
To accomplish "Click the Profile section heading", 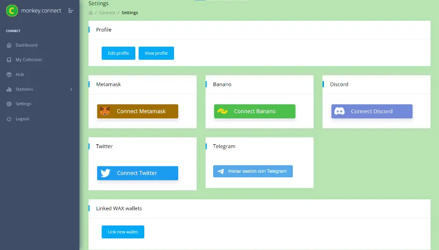I will (x=104, y=30).
